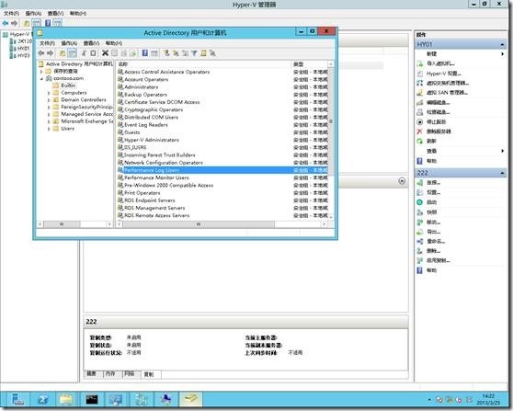
Task: Click 停止服务 (Stop Service) action
Action: coord(436,121)
